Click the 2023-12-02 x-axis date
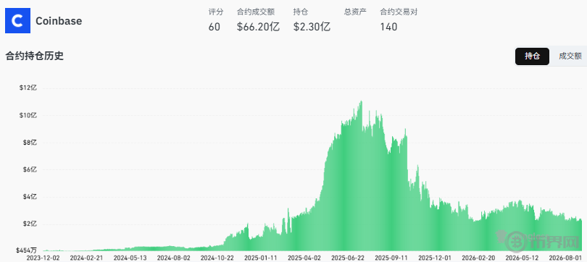 point(43,258)
